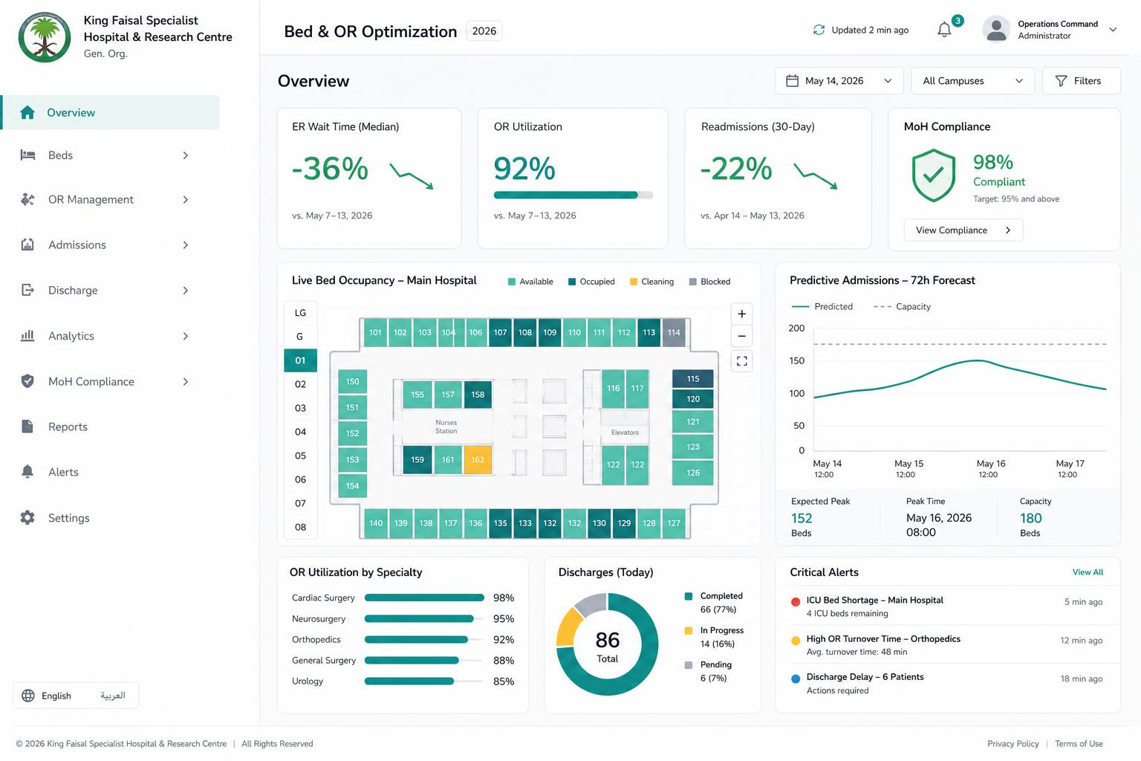Expand the Beds submenu chevron

pyautogui.click(x=186, y=155)
